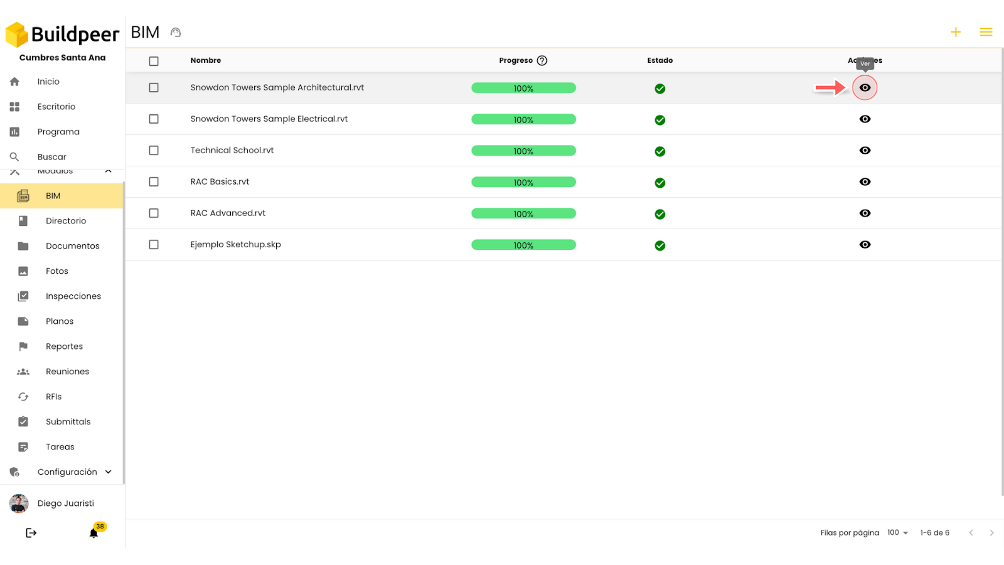The height and width of the screenshot is (565, 1004).
Task: Open Tareas in sidebar
Action: tap(60, 447)
